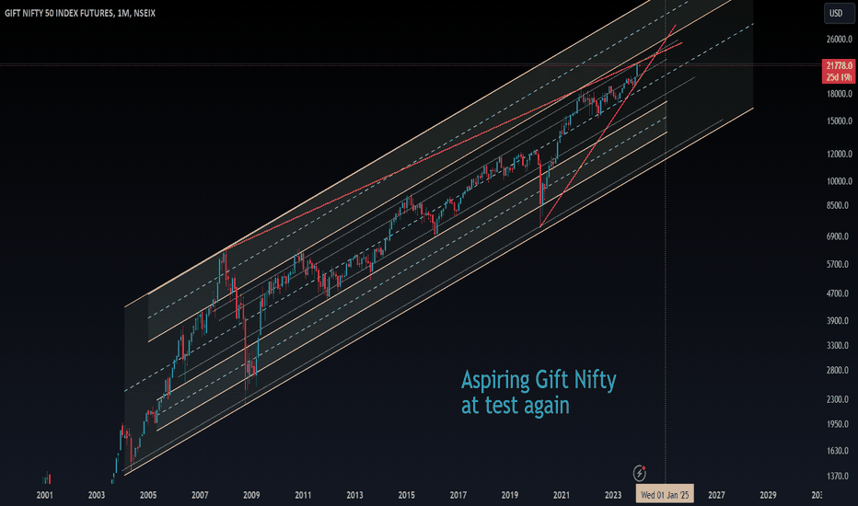This screenshot has width=858, height=506.
Task: Click the 1630.0 price axis label
Action: (x=840, y=452)
